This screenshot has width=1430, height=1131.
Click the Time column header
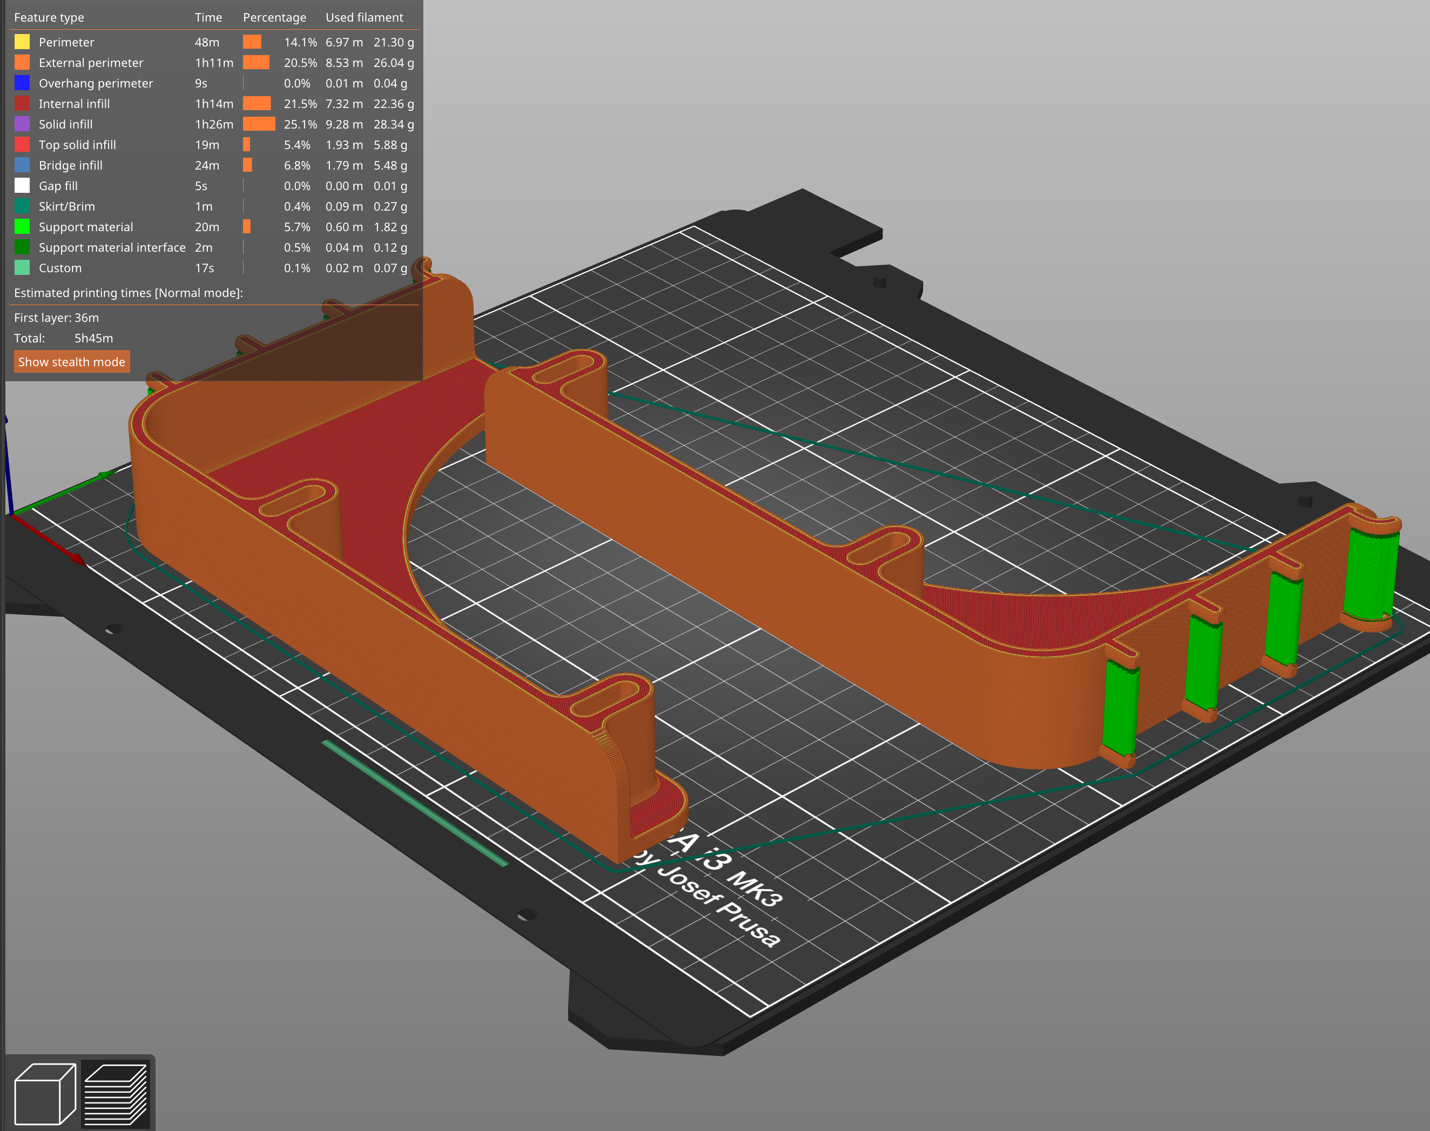208,17
